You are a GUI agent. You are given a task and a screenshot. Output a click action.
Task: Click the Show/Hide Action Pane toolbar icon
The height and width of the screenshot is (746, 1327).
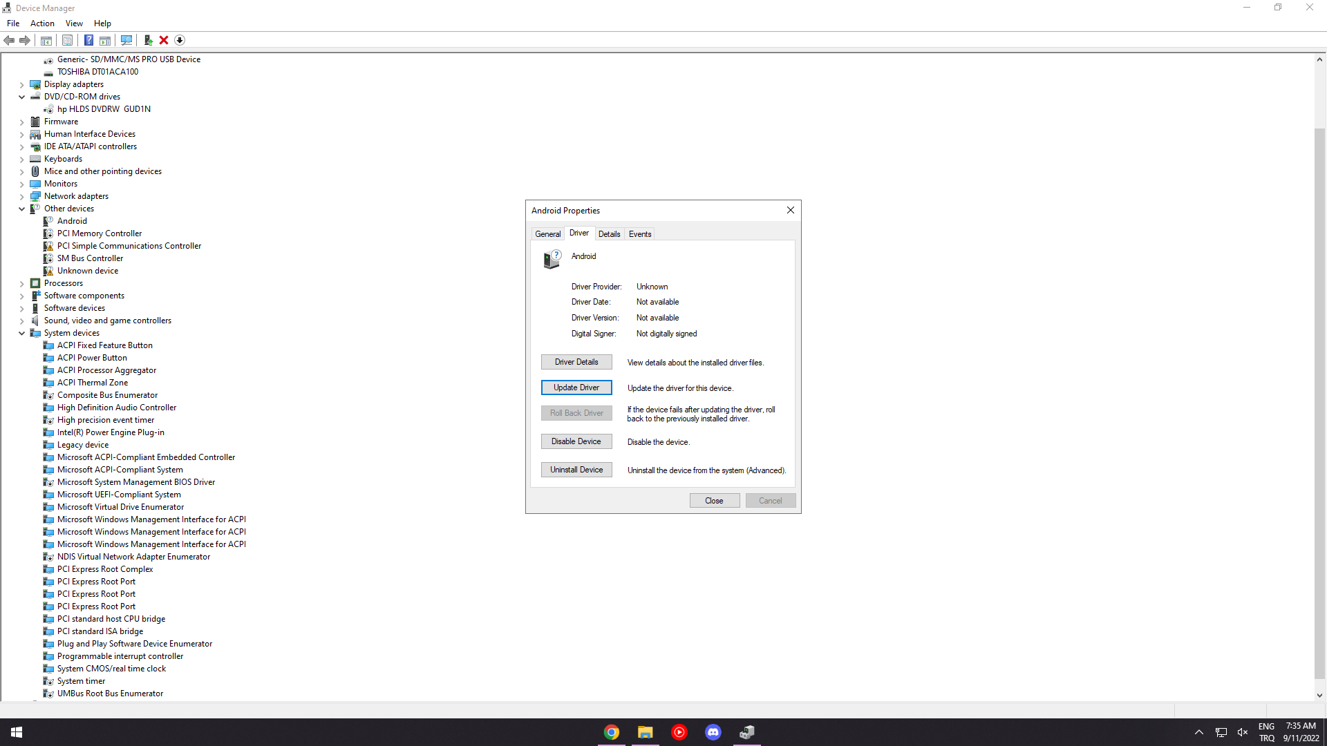pyautogui.click(x=105, y=40)
